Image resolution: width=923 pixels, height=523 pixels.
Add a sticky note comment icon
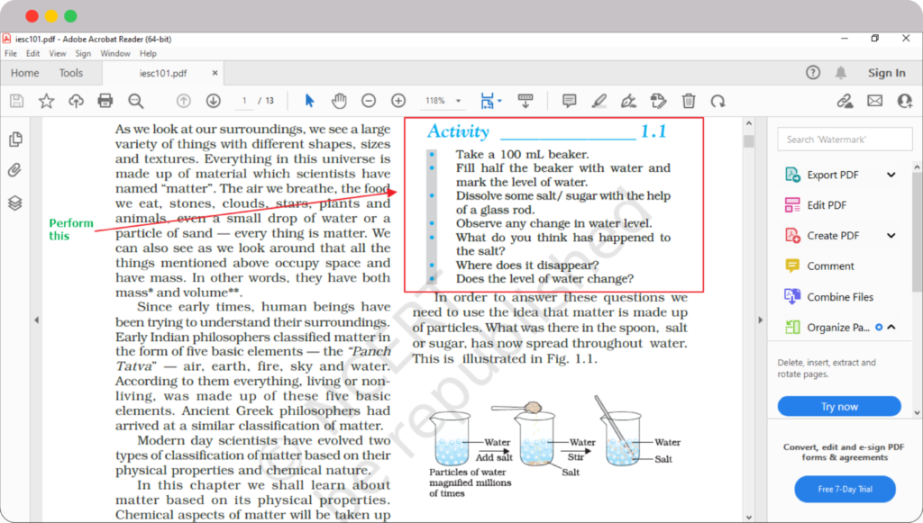[x=570, y=101]
